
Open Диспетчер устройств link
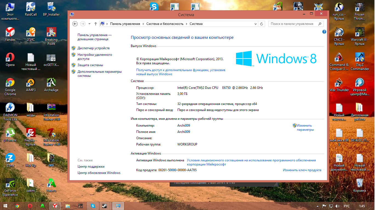click(93, 48)
